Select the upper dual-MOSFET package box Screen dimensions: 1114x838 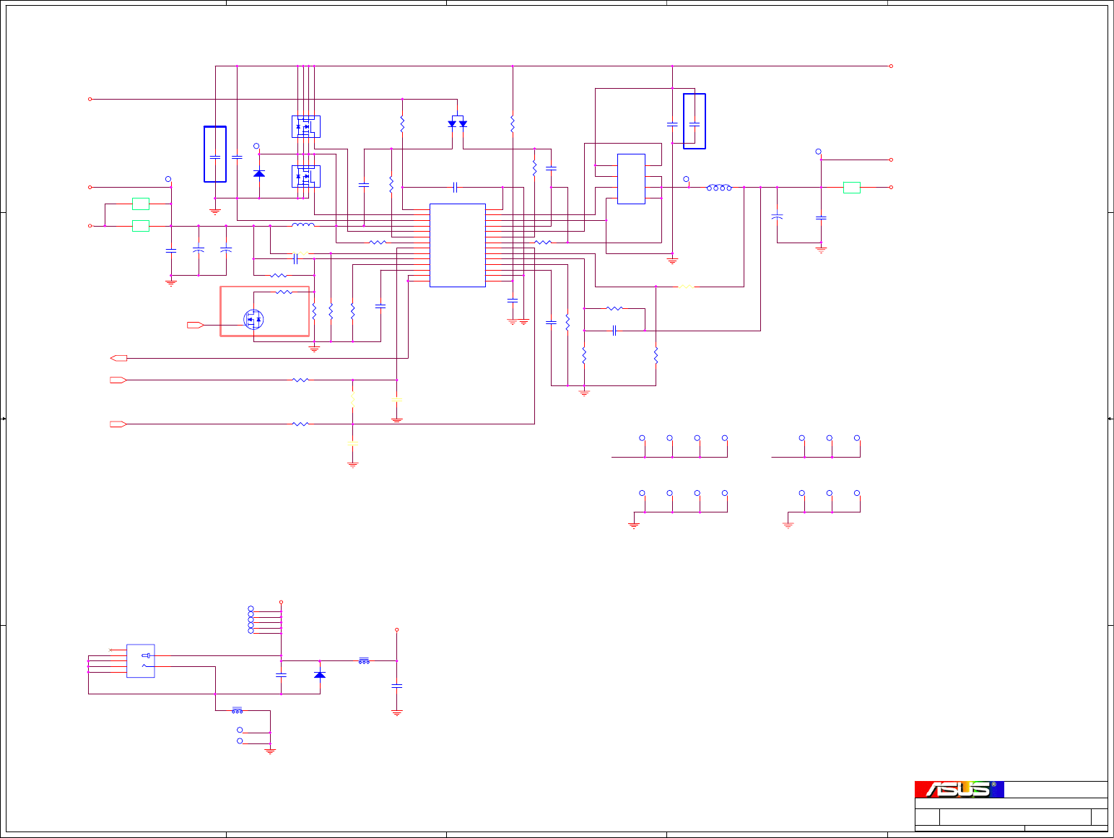pos(306,126)
